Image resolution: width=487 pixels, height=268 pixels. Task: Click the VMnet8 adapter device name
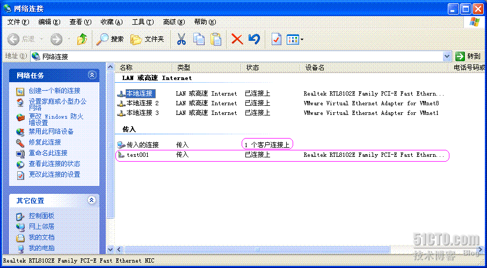tap(371, 104)
